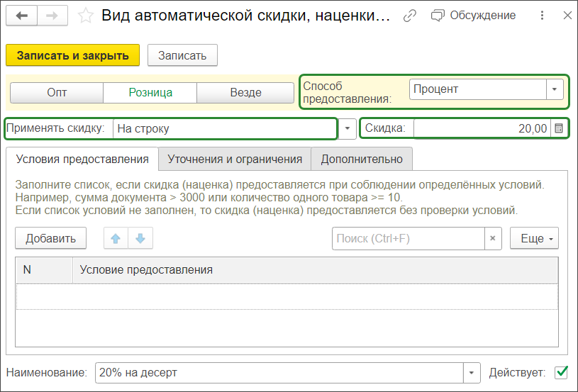Go forward with the right arrow button
578x392 pixels.
(x=52, y=16)
